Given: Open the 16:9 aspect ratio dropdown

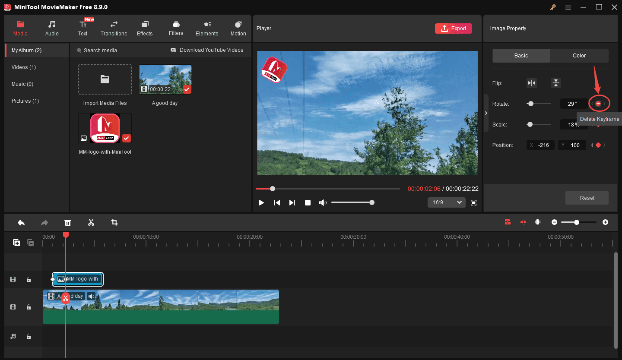Looking at the screenshot, I should point(446,202).
